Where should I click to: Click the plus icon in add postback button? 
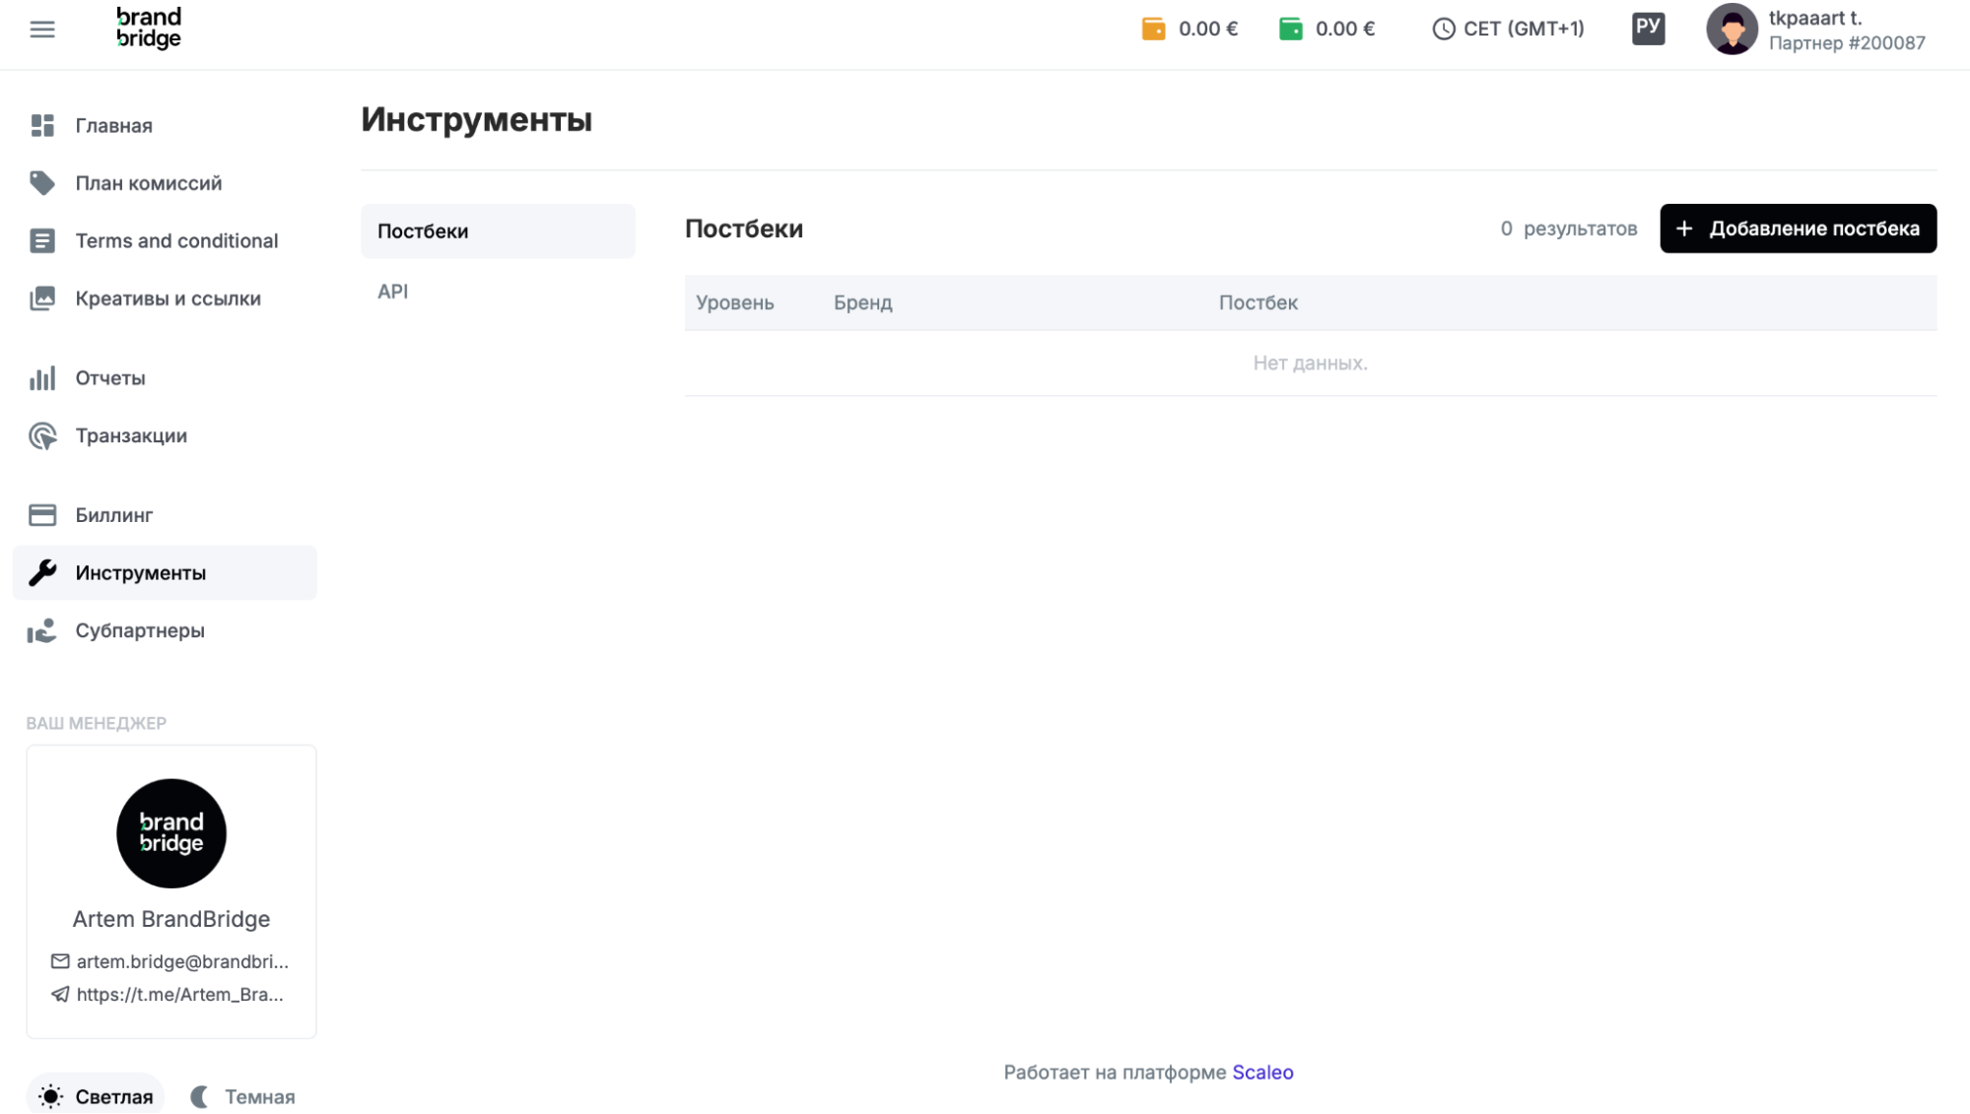1684,229
